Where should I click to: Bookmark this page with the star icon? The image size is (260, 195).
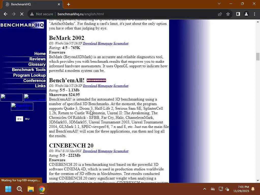pos(228,14)
